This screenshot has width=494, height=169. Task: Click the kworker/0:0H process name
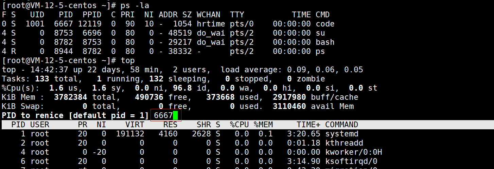pyautogui.click(x=354, y=152)
